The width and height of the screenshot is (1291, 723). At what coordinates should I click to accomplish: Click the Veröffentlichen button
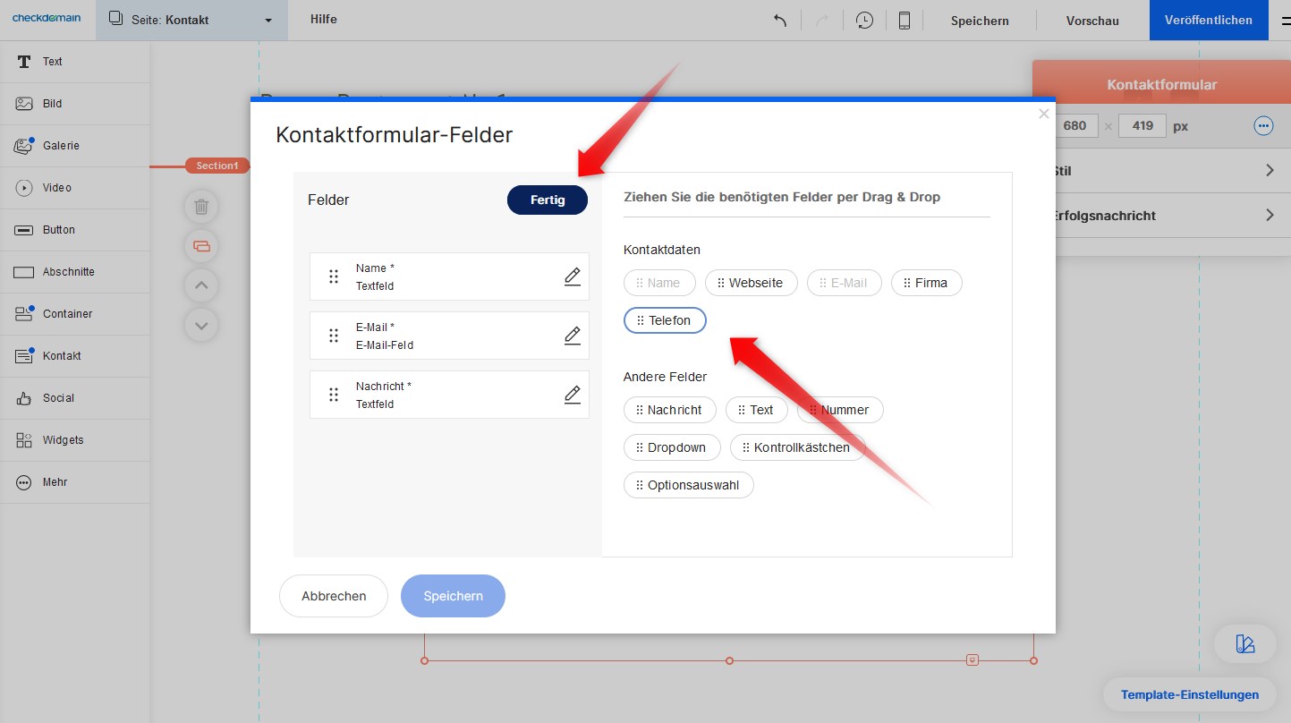pos(1208,21)
